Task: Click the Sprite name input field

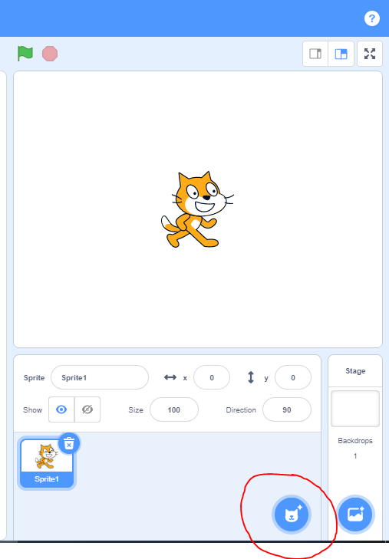Action: 100,377
